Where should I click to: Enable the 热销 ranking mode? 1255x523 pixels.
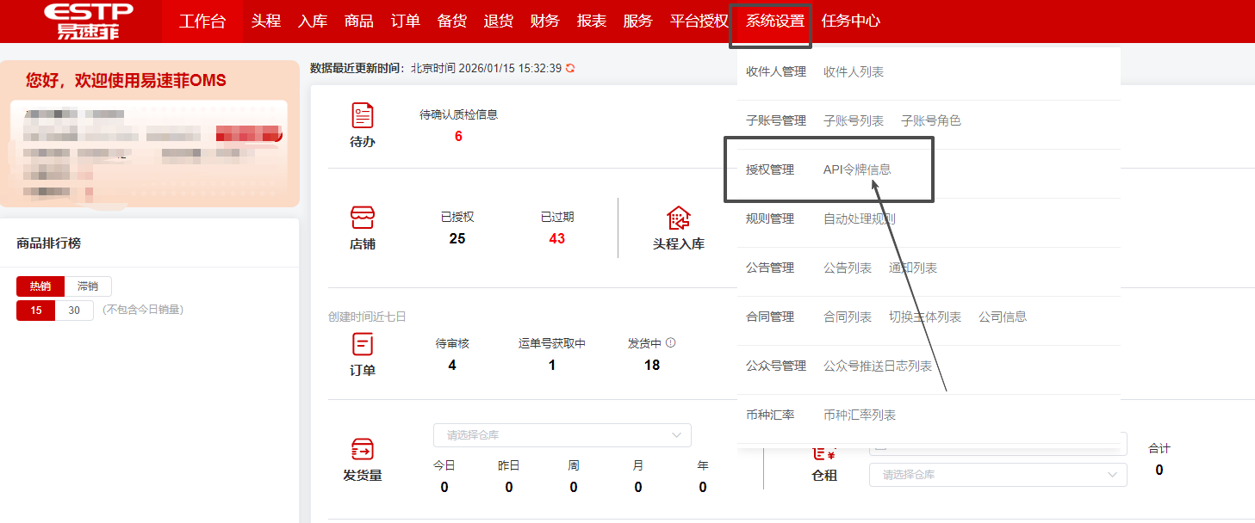[x=40, y=286]
